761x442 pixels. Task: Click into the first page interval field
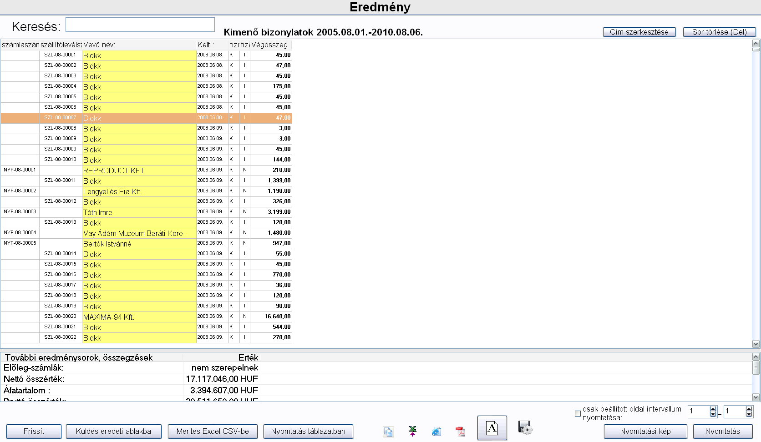(699, 412)
